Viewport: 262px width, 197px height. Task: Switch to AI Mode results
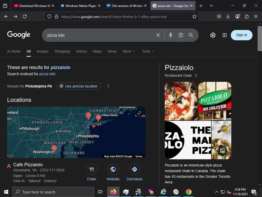[14, 51]
